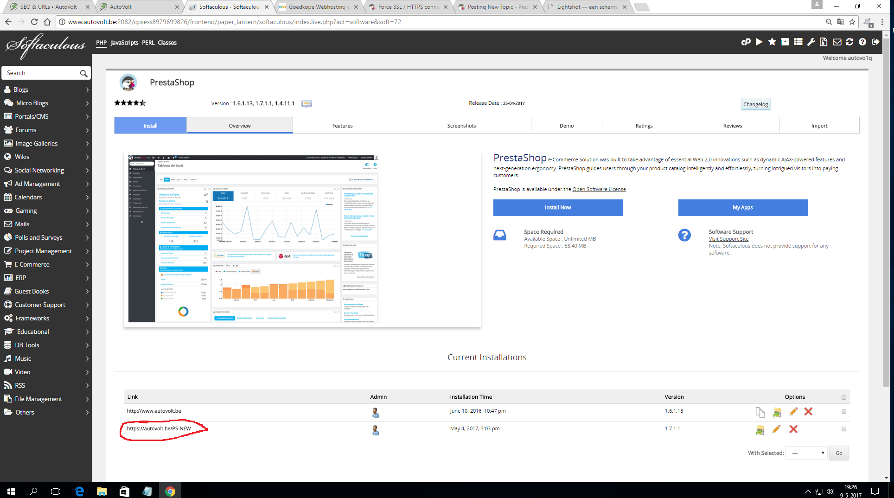Expand the Portals/CMS category
The width and height of the screenshot is (894, 498).
coord(46,116)
